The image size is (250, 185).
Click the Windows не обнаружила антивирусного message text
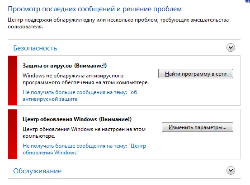point(85,79)
